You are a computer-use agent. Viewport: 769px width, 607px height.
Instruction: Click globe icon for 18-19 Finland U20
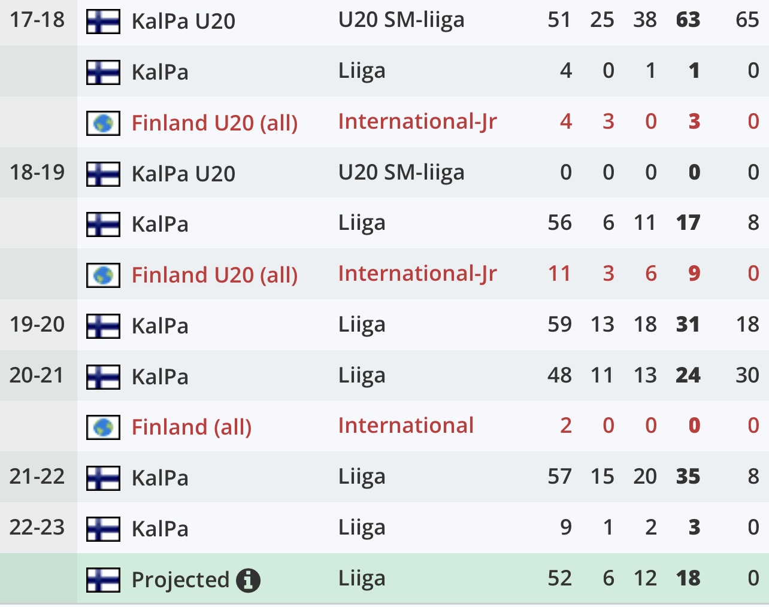[x=103, y=275]
